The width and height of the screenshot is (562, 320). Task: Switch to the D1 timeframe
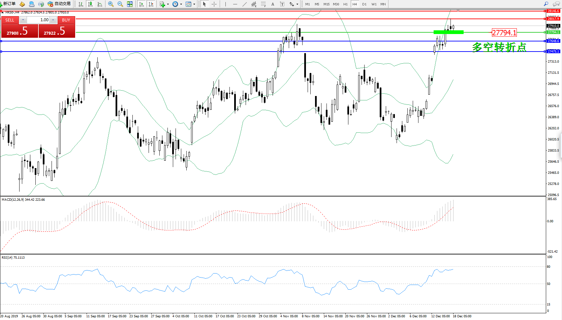(364, 4)
